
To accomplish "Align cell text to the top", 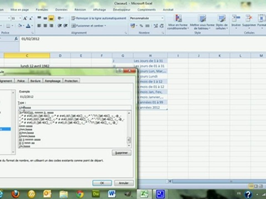I will point(39,18).
